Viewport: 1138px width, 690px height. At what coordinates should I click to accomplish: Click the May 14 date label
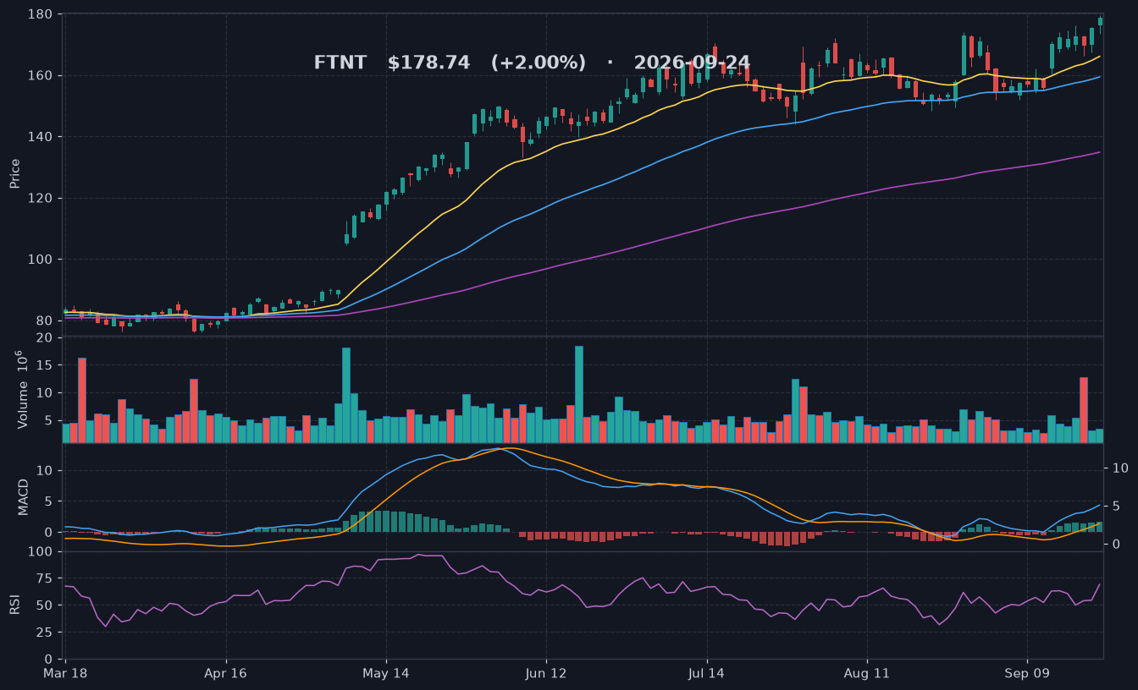pos(386,674)
